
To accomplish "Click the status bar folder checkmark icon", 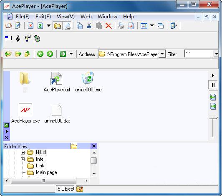I will pos(79,189).
